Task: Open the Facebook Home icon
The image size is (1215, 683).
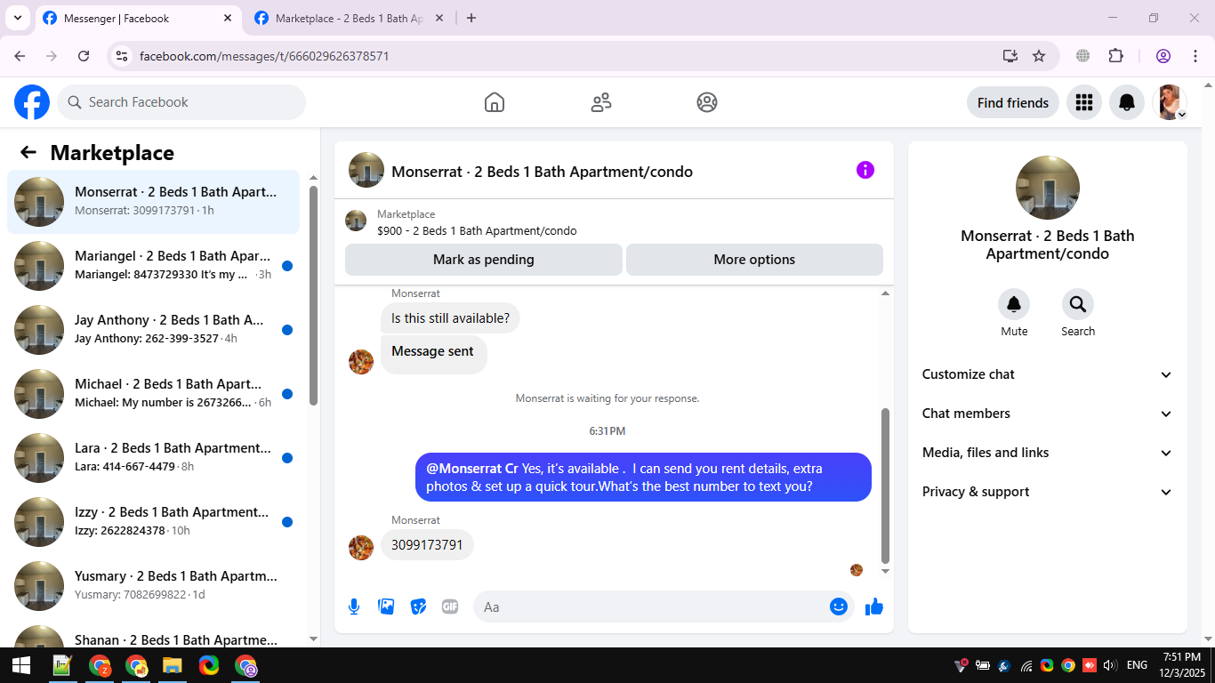Action: pyautogui.click(x=495, y=102)
